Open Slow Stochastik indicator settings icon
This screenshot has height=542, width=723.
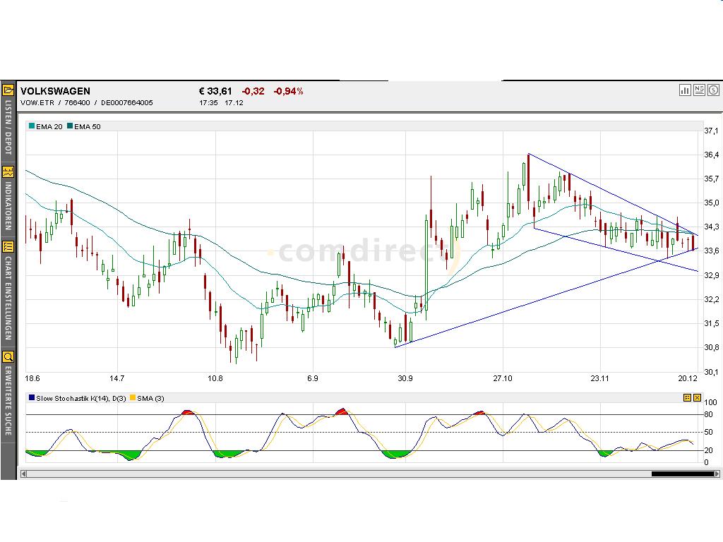687,397
